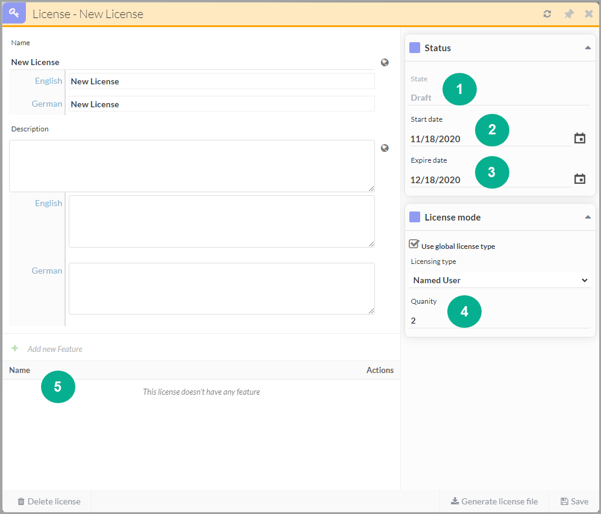
Task: Click the Add new Feature link
Action: (x=55, y=349)
